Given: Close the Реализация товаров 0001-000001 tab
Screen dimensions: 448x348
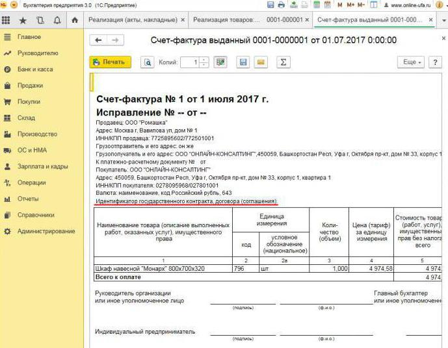Looking at the screenshot, I should pyautogui.click(x=308, y=20).
